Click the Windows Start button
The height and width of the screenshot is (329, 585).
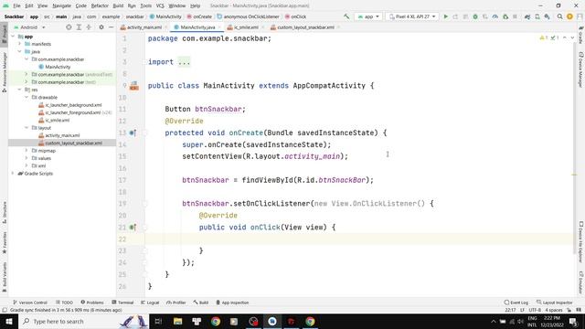pos(8,321)
